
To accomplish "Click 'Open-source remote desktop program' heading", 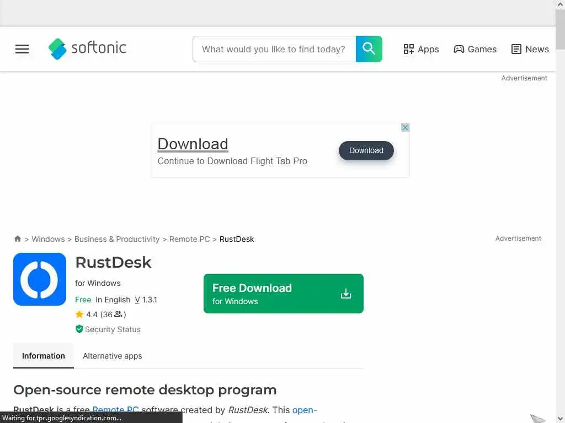I will point(145,390).
